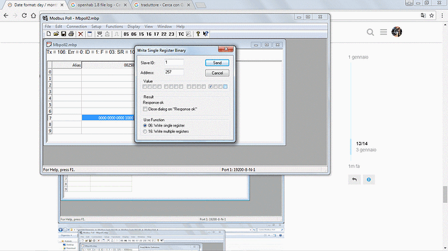
Task: Select the highlighted cell 0000 0000 0000 1000
Action: point(108,117)
